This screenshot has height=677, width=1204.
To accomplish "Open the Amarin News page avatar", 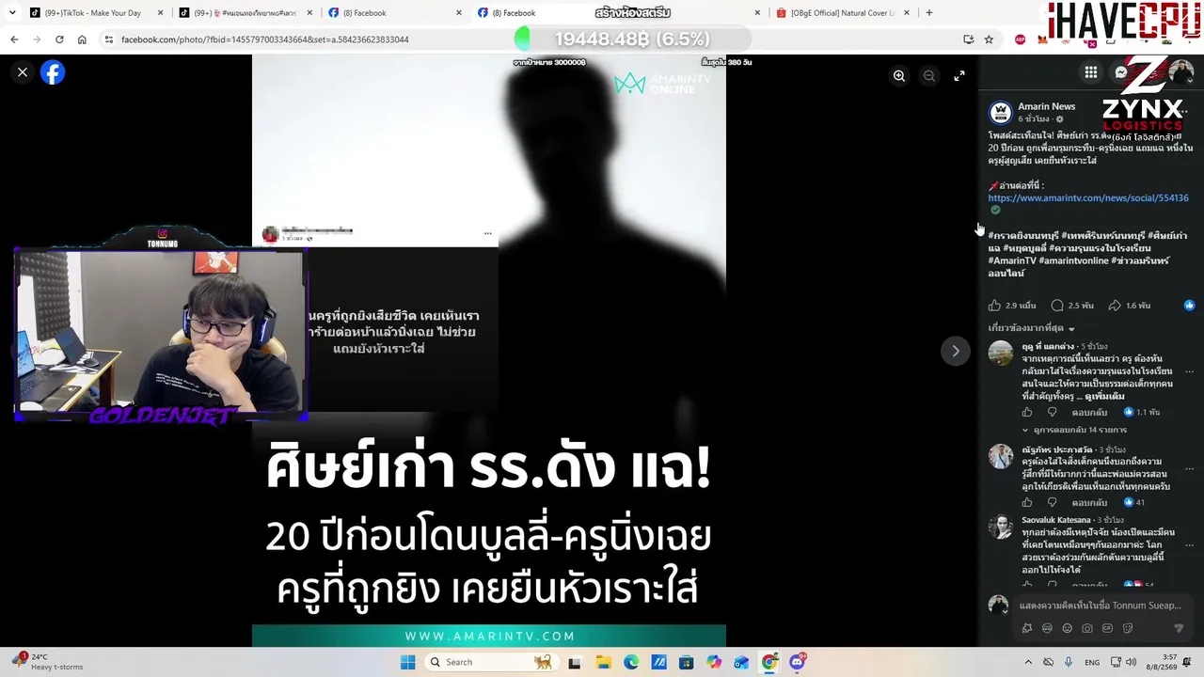I will point(1000,113).
